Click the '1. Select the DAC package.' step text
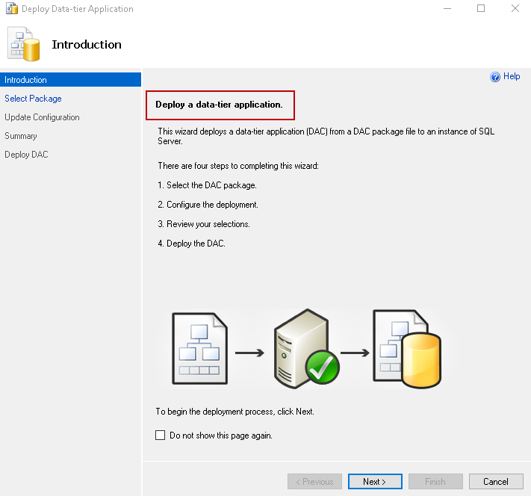 (207, 185)
